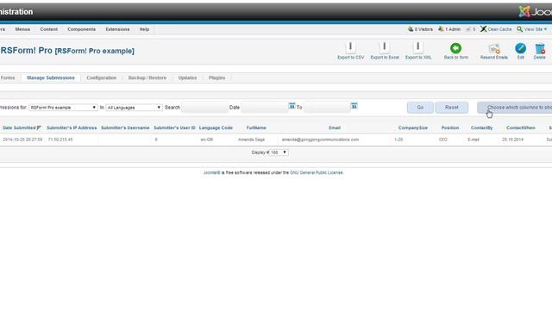Sort by ContactBy column
The image size is (552, 310).
coord(481,127)
